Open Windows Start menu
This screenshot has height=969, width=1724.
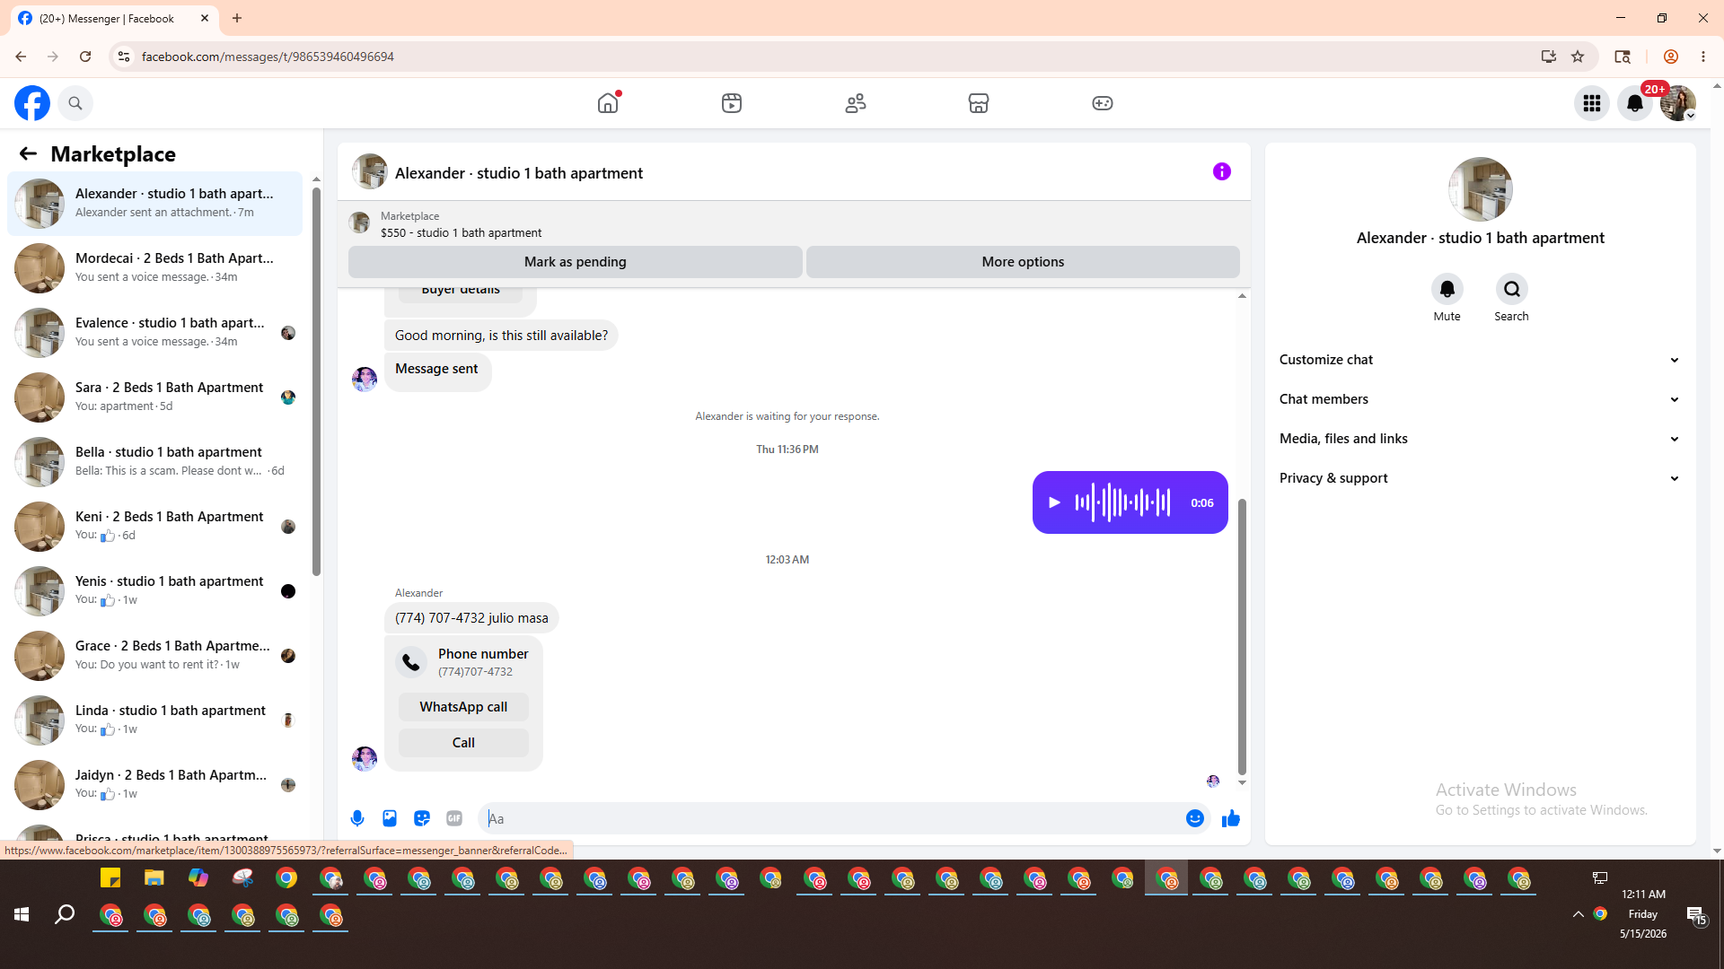coord(22,914)
